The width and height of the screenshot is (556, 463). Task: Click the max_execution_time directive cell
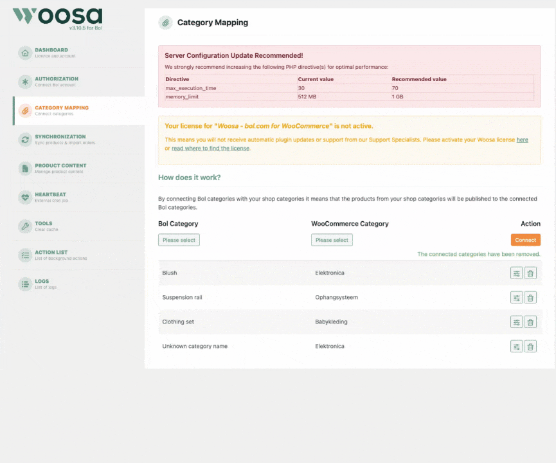click(x=231, y=88)
